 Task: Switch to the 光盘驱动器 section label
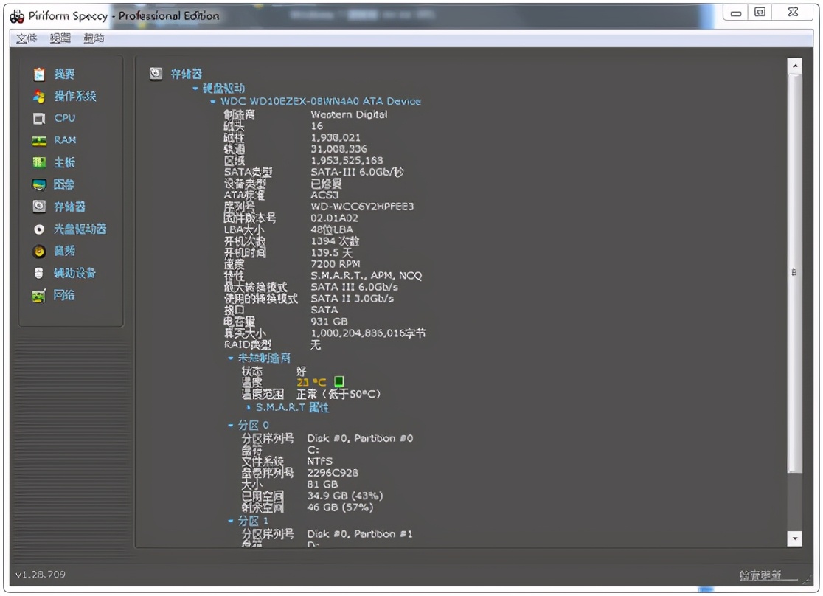click(x=80, y=229)
